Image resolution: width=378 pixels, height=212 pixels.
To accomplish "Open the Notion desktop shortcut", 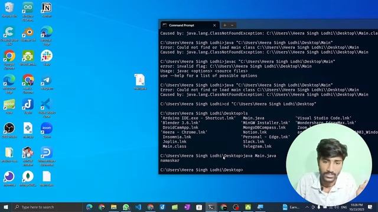I will coord(47,9).
